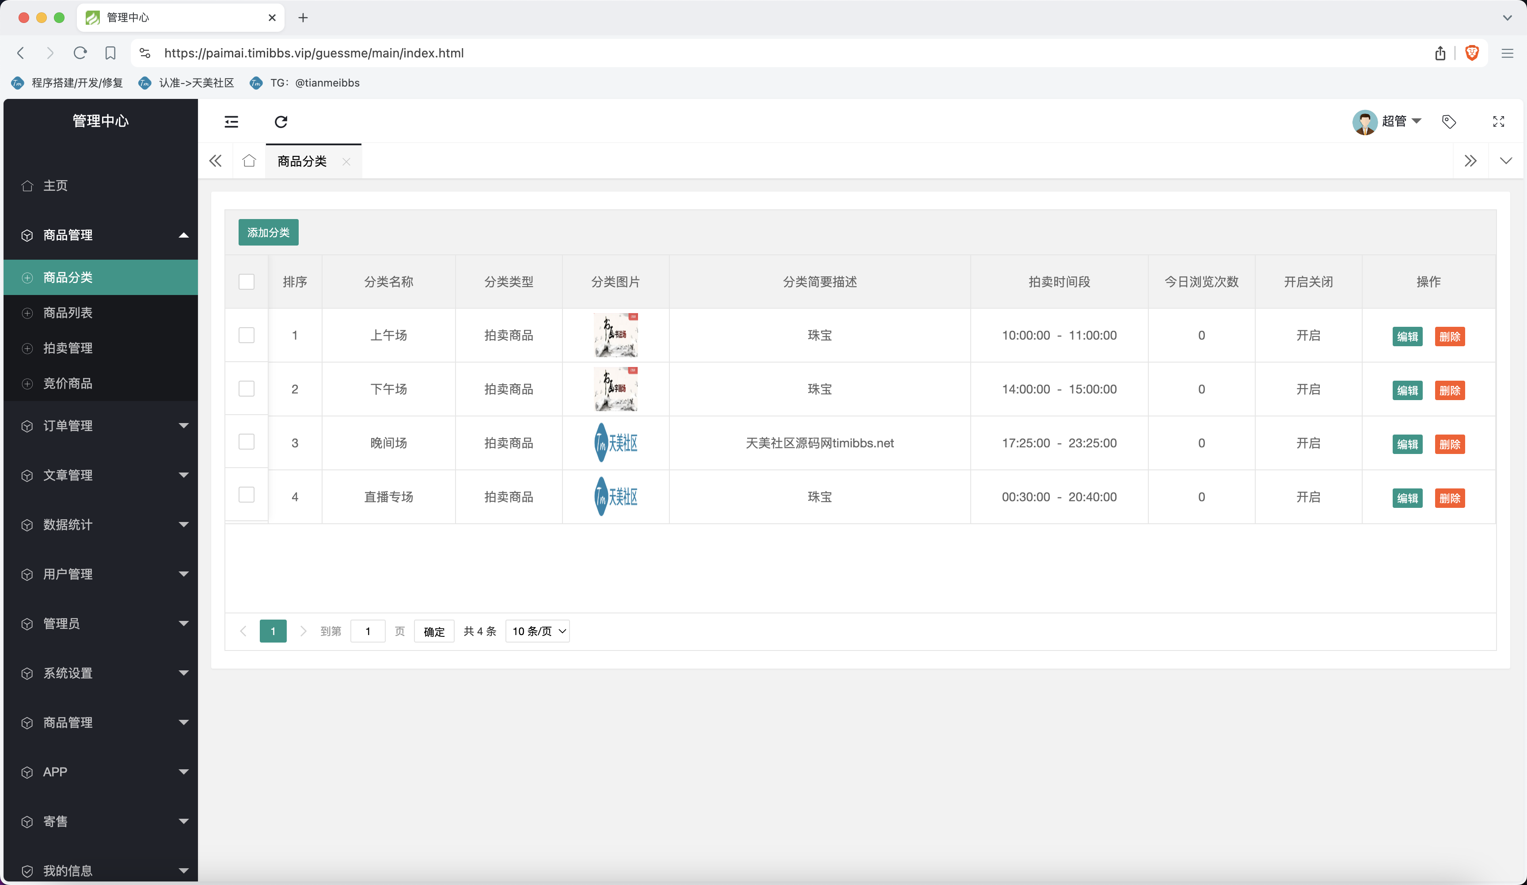Tick the checkbox for the 上午场 row
This screenshot has width=1527, height=885.
pyautogui.click(x=247, y=335)
